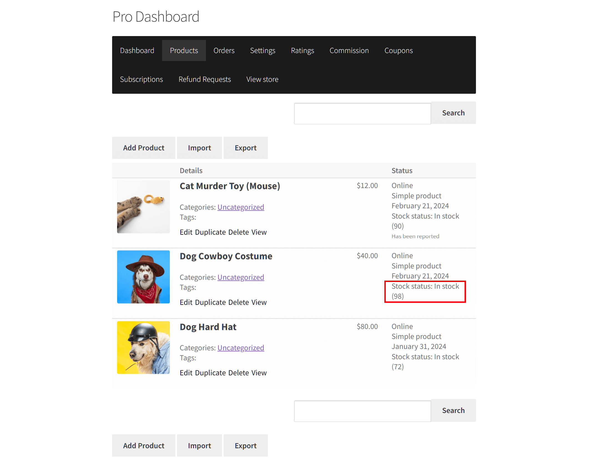The width and height of the screenshot is (590, 466).
Task: View the Dog Cowboy Costume product
Action: tap(259, 302)
